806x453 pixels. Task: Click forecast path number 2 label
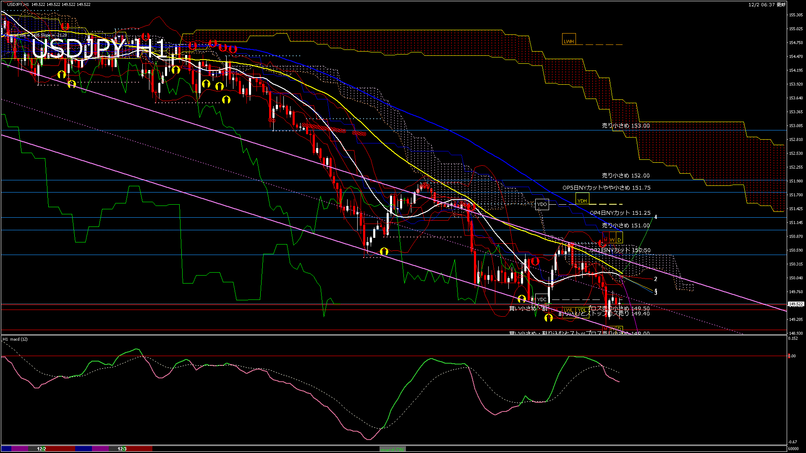(x=656, y=279)
